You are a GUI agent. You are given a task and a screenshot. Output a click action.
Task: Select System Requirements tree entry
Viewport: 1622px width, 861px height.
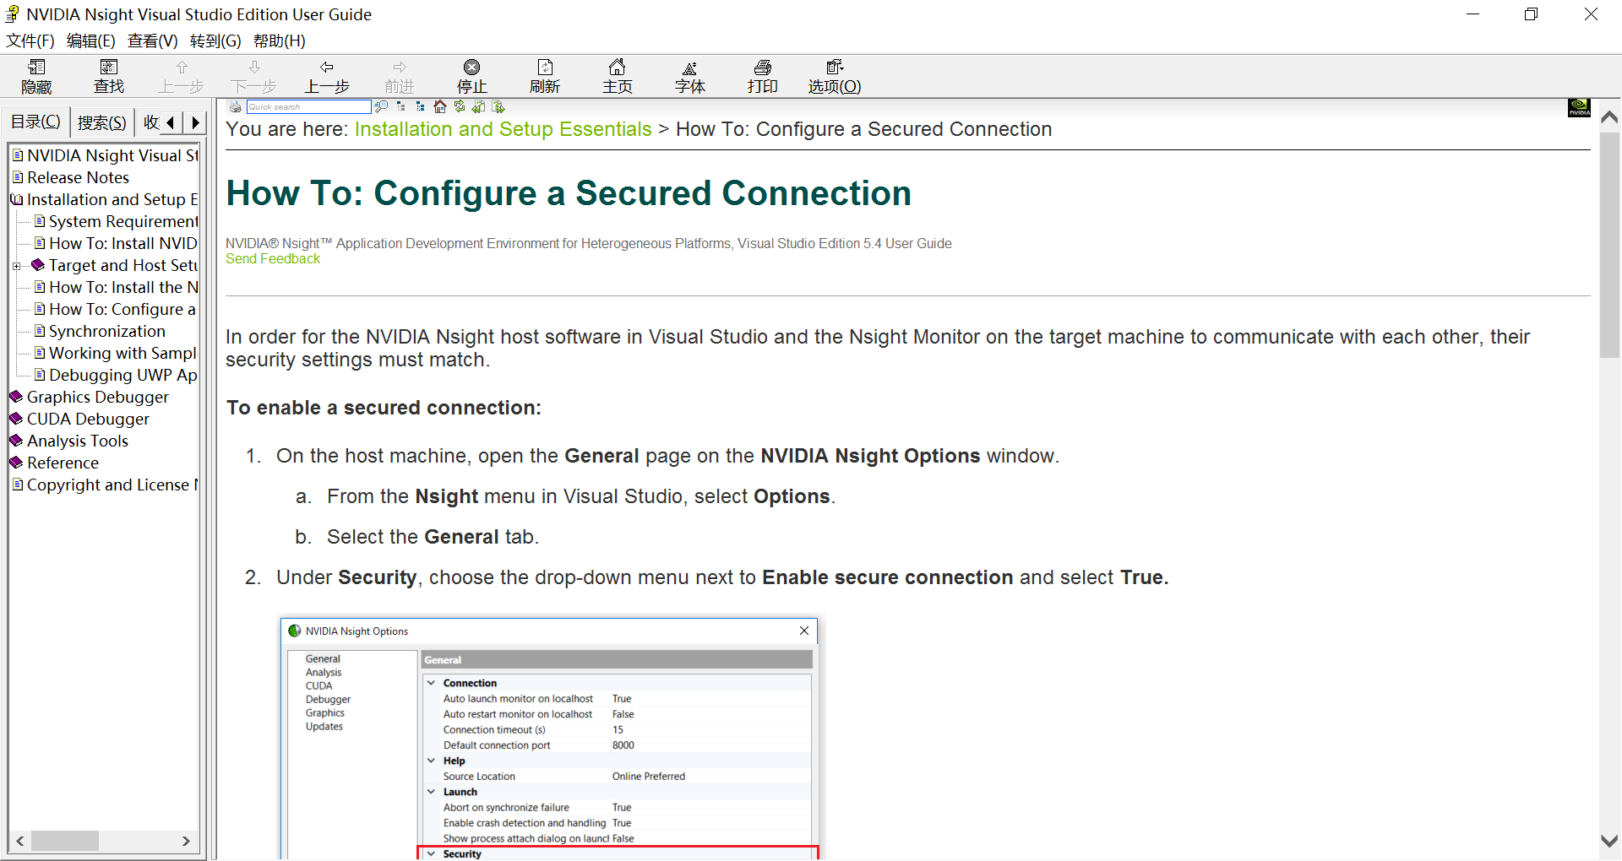point(123,221)
